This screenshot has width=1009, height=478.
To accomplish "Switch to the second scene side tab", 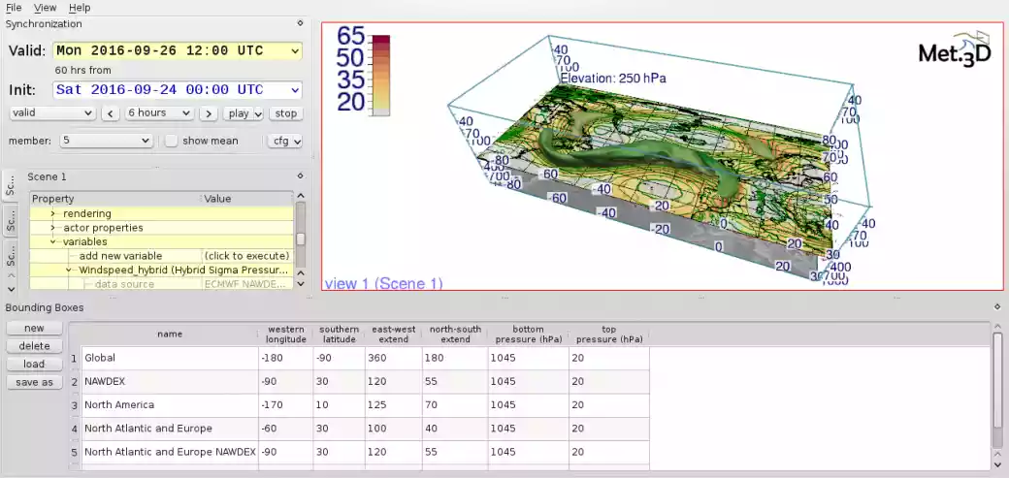I will [x=10, y=221].
